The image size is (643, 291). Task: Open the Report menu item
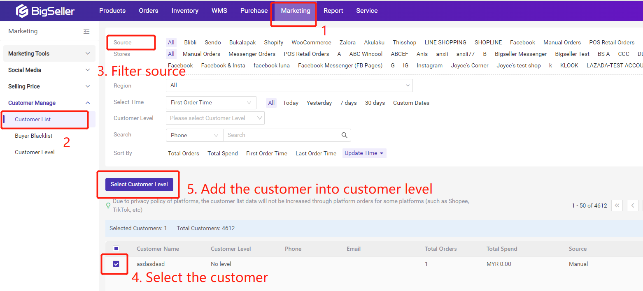pos(333,11)
